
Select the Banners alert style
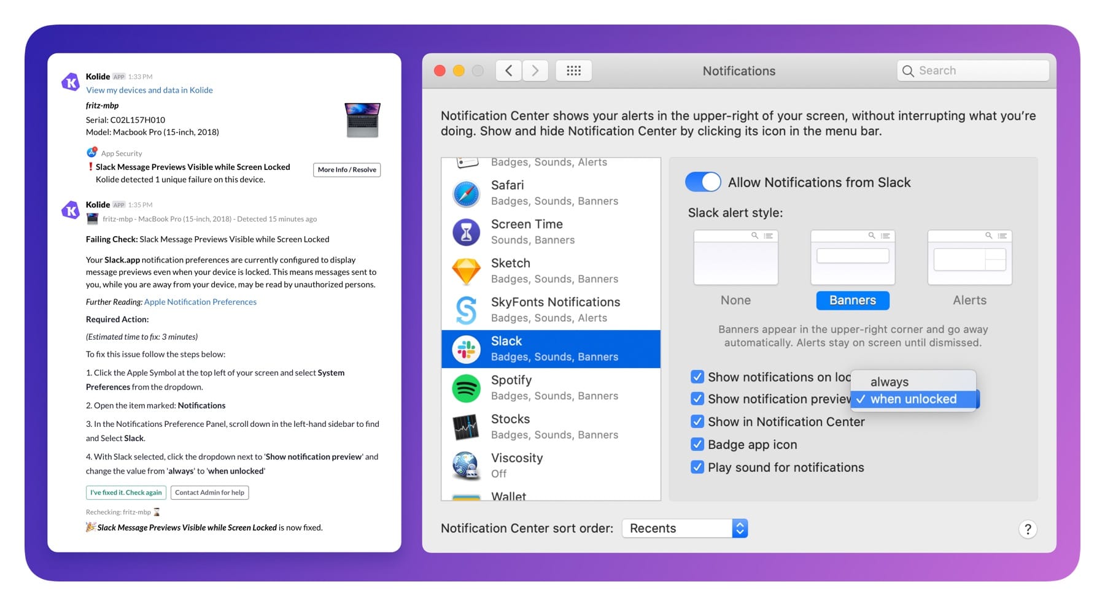coord(852,300)
